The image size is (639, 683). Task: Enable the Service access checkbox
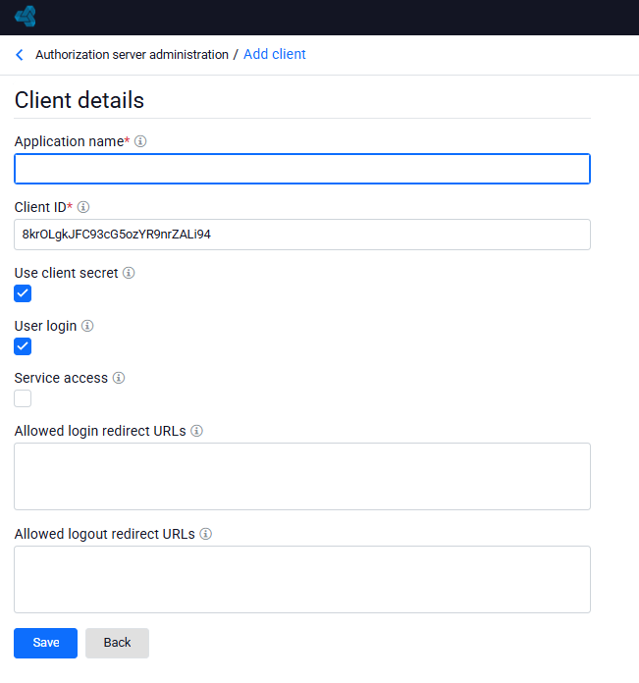[23, 398]
